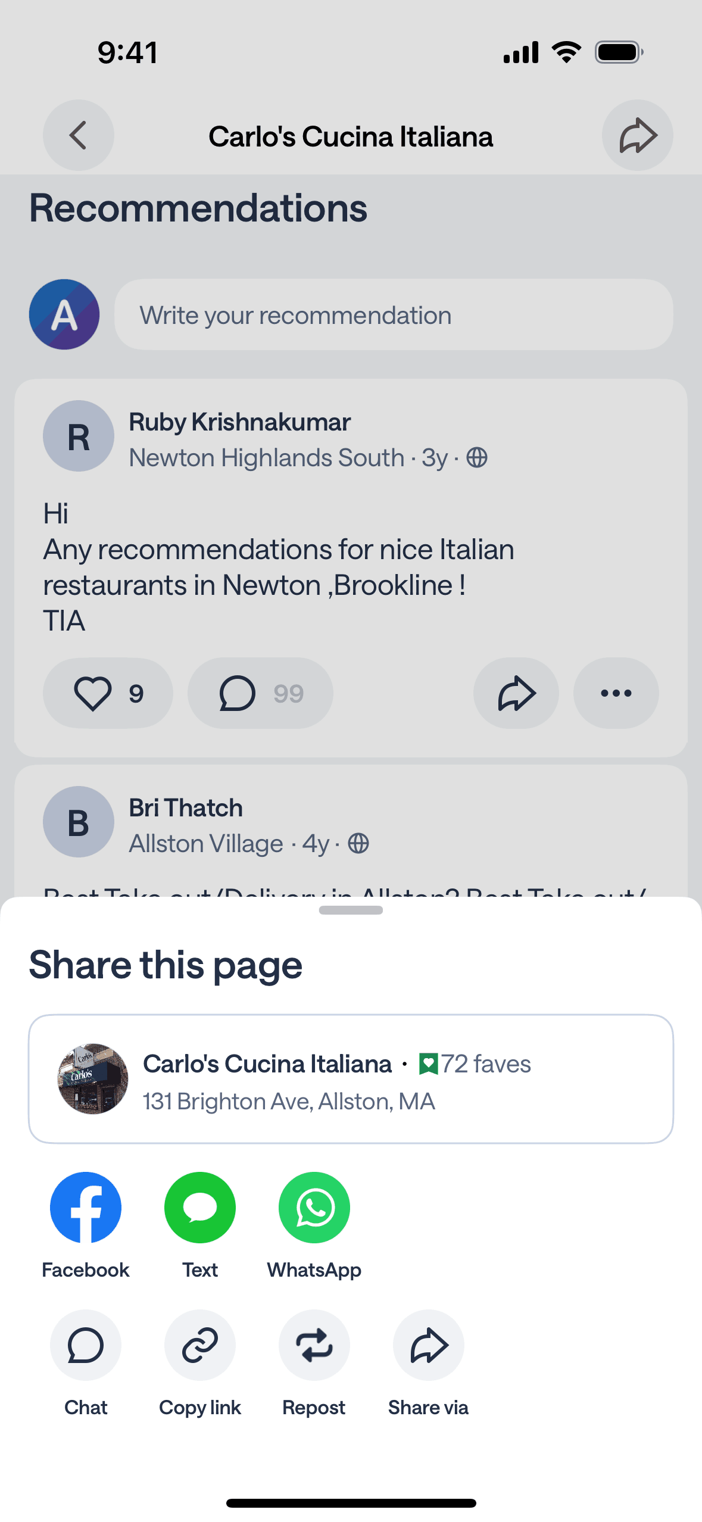Viewport: 702px width, 1522px height.
Task: Open Ruby Krishnakumar's profile avatar
Action: pyautogui.click(x=79, y=436)
